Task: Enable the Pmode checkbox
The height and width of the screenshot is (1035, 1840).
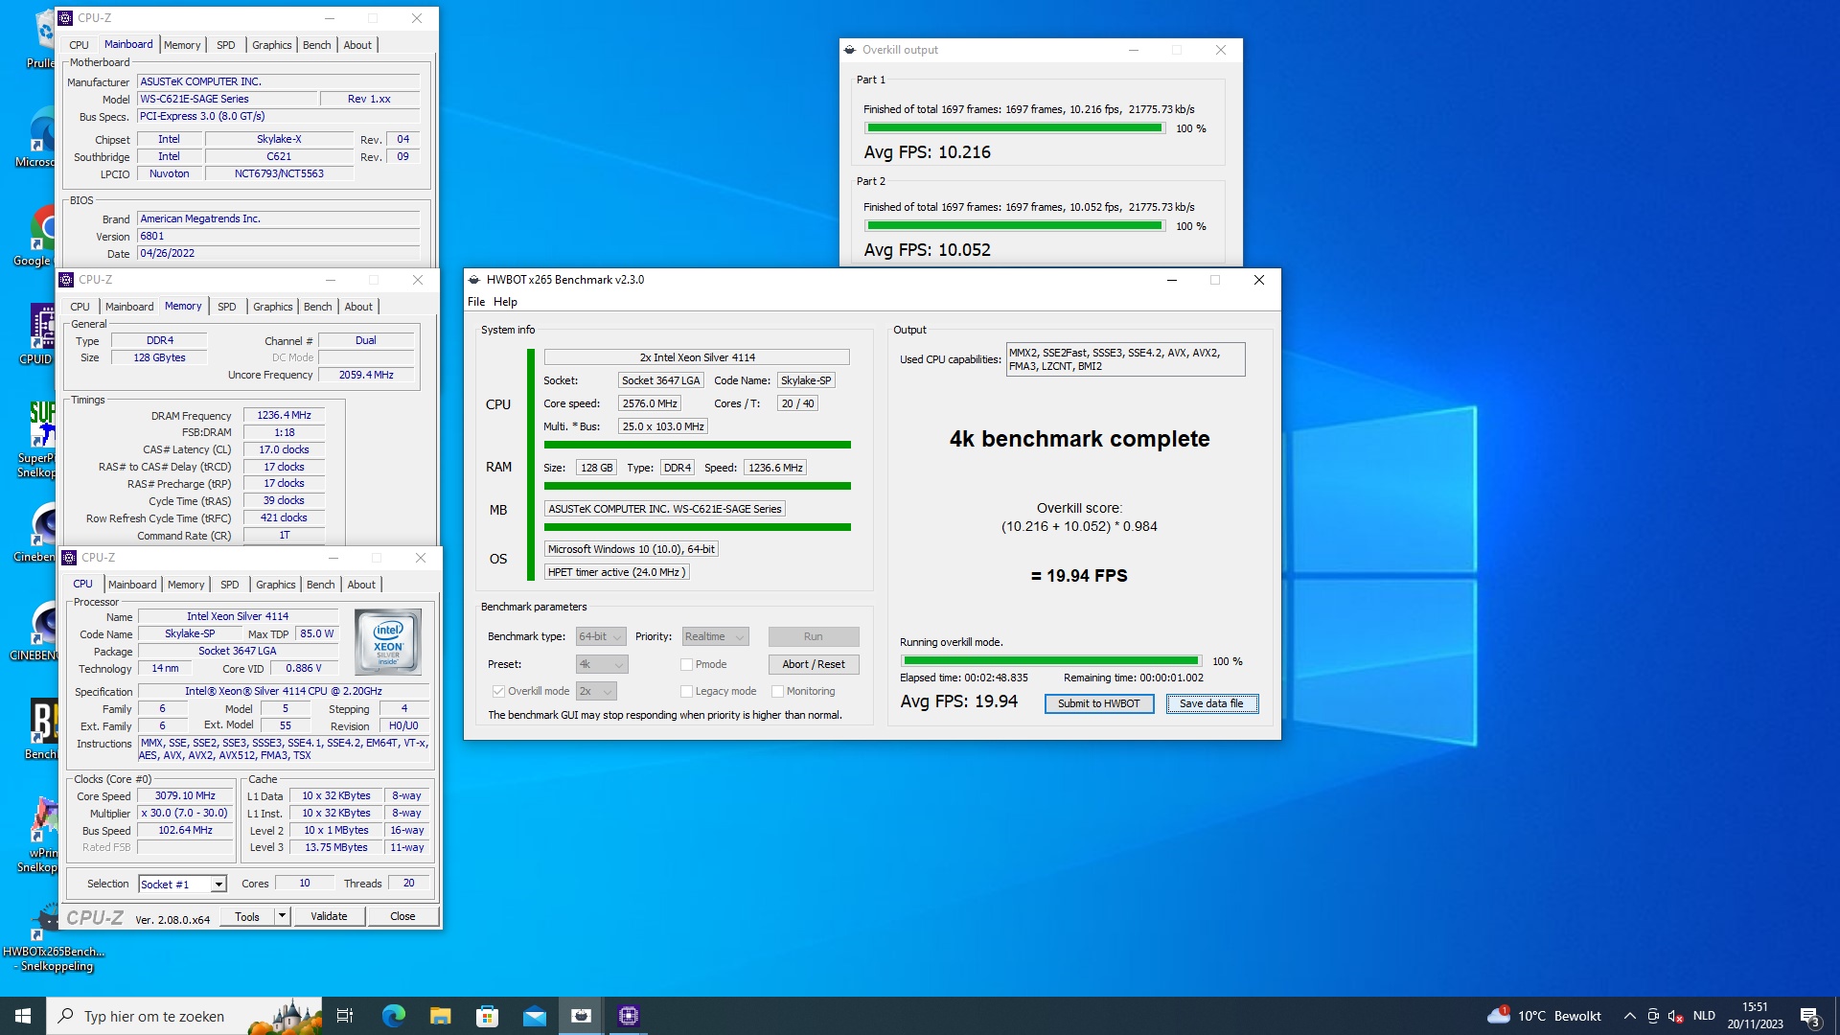Action: coord(686,664)
